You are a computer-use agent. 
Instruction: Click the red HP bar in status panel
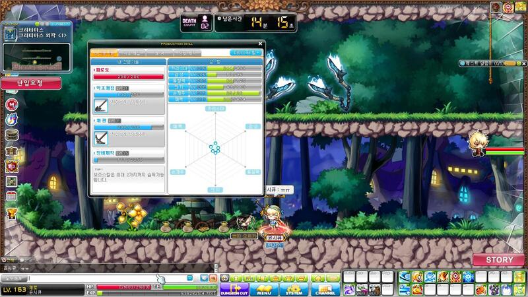123,287
